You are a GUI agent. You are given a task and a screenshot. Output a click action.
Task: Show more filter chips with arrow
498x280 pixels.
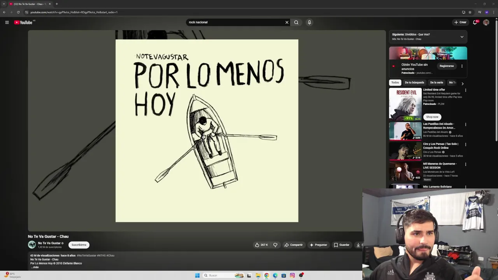tap(462, 83)
